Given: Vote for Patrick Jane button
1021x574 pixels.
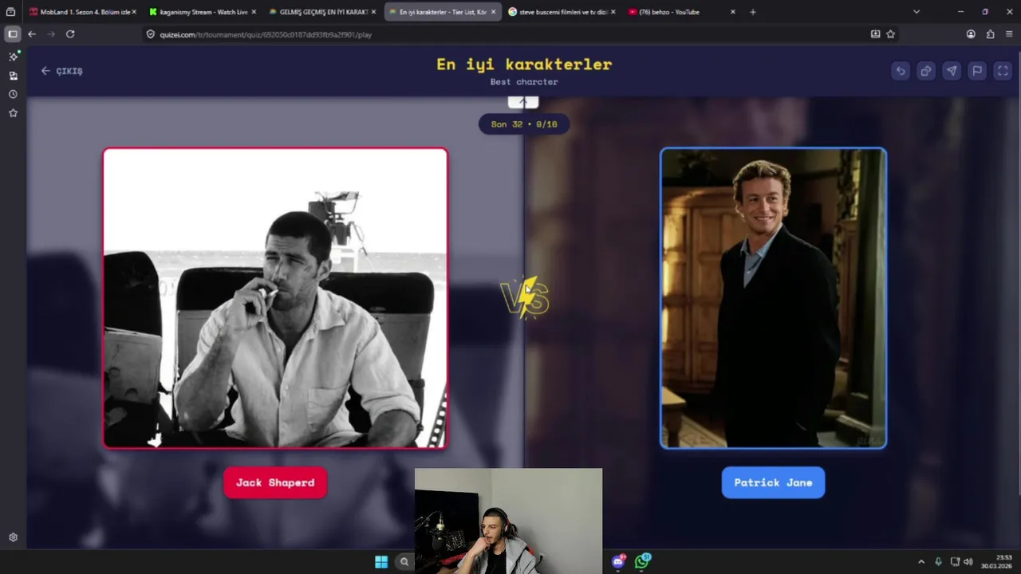Looking at the screenshot, I should [x=773, y=482].
